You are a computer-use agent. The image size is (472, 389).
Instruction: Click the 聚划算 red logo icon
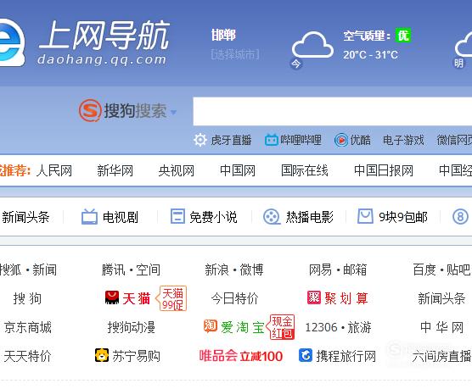point(314,297)
